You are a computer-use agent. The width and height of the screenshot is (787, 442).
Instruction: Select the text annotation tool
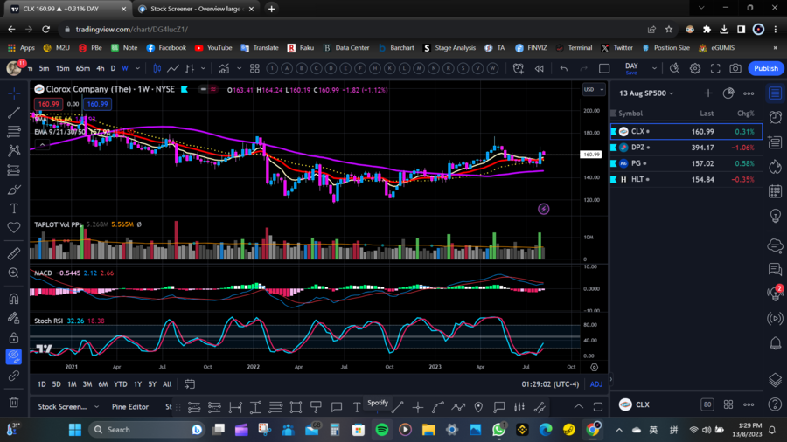coord(14,209)
